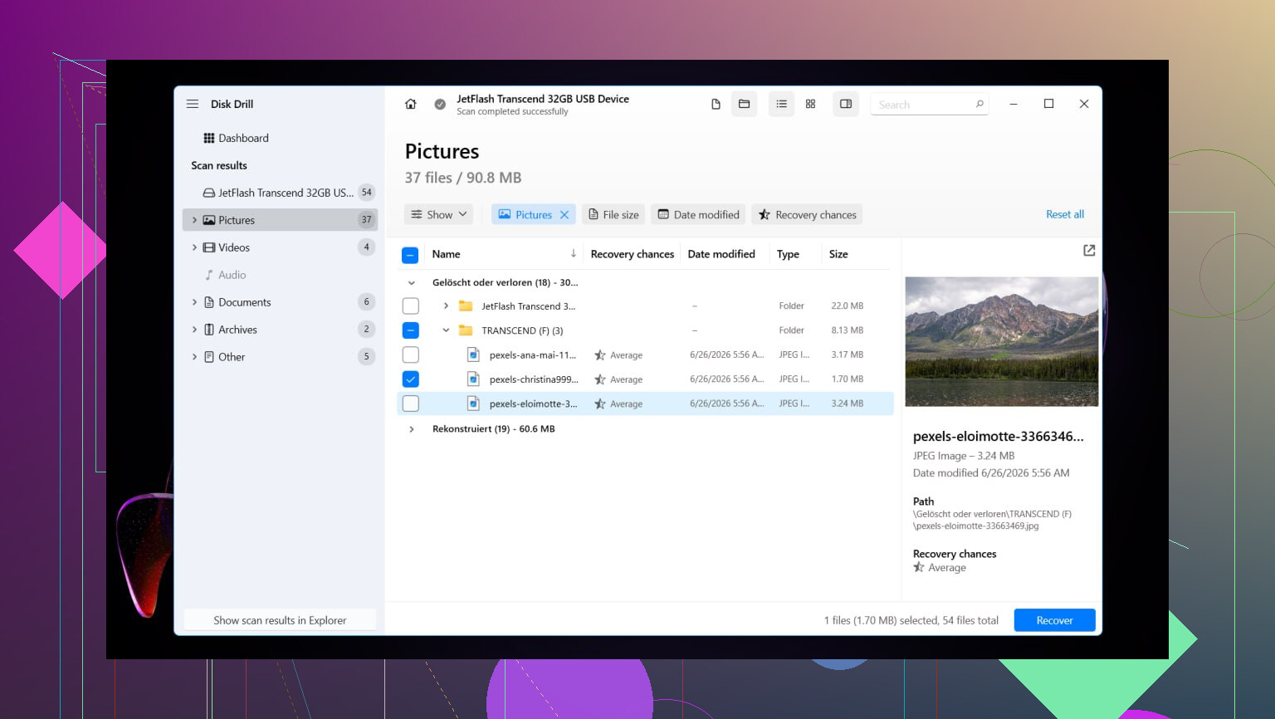Open the Show dropdown filter
This screenshot has width=1275, height=719.
pos(439,214)
